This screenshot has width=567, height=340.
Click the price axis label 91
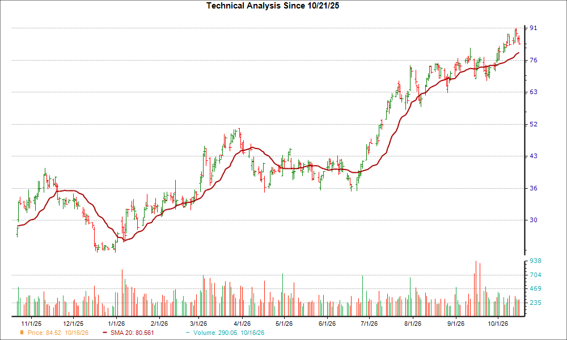tap(534, 28)
